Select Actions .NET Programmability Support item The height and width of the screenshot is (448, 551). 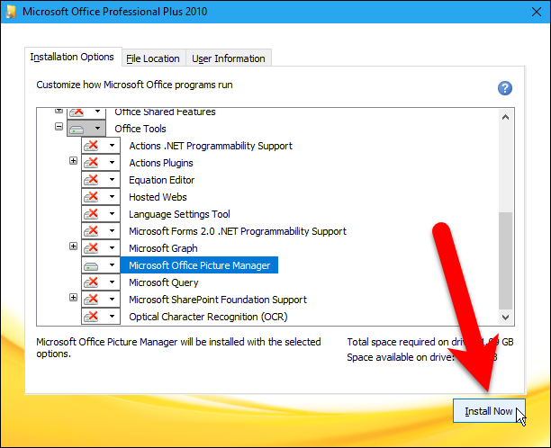[x=211, y=146]
